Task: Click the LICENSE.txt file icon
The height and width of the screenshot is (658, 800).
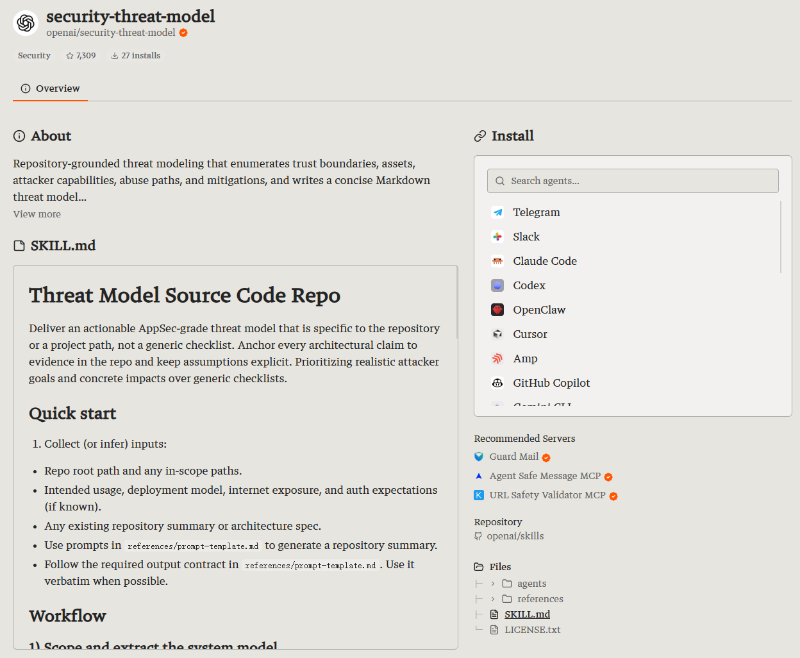Action: coord(494,630)
